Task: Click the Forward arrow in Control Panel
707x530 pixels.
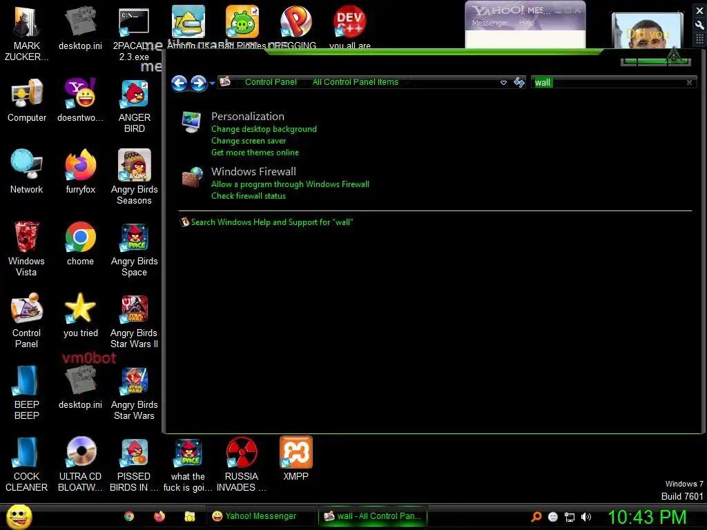Action: coord(198,83)
